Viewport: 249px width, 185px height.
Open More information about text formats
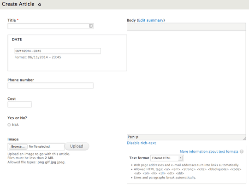coord(209,151)
